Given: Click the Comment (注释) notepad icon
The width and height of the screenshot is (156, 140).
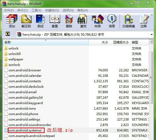Looking at the screenshot, I should click(x=144, y=19).
